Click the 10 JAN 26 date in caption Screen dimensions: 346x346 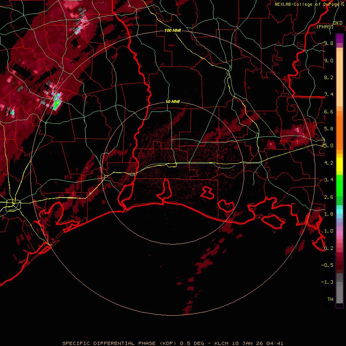click(248, 343)
